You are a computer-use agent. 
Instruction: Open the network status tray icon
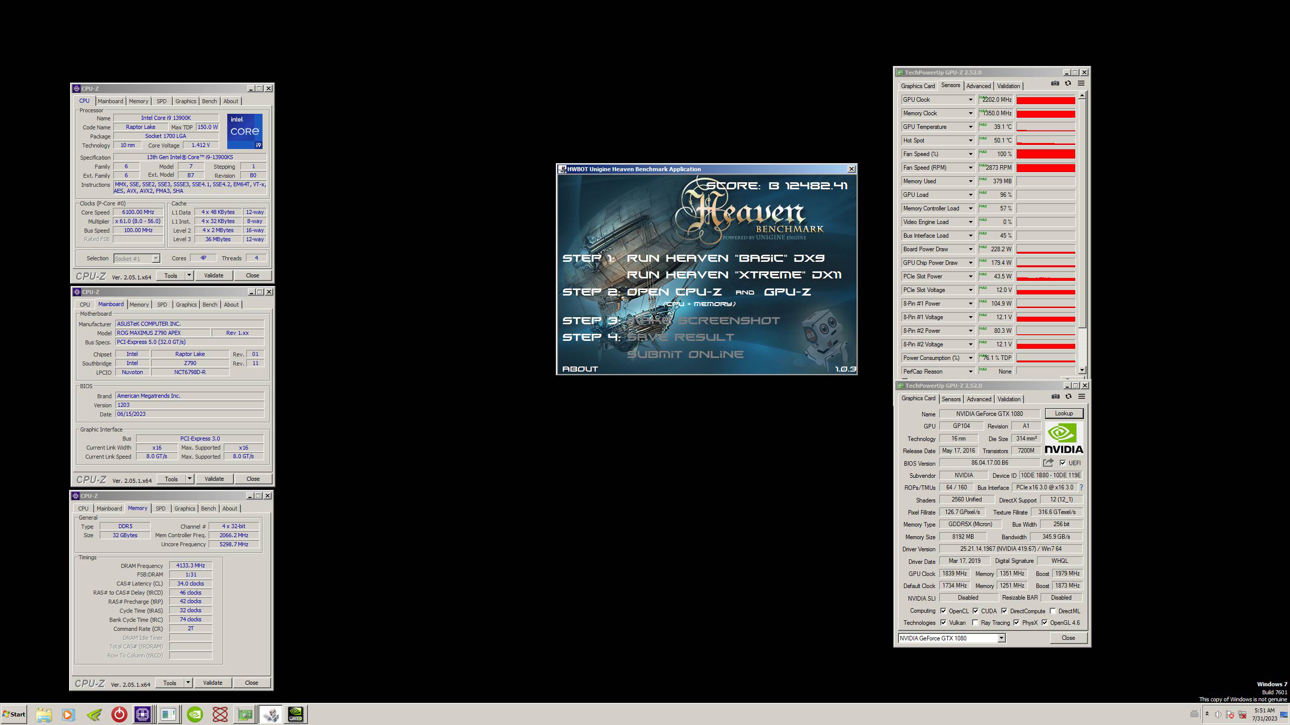coord(1243,714)
